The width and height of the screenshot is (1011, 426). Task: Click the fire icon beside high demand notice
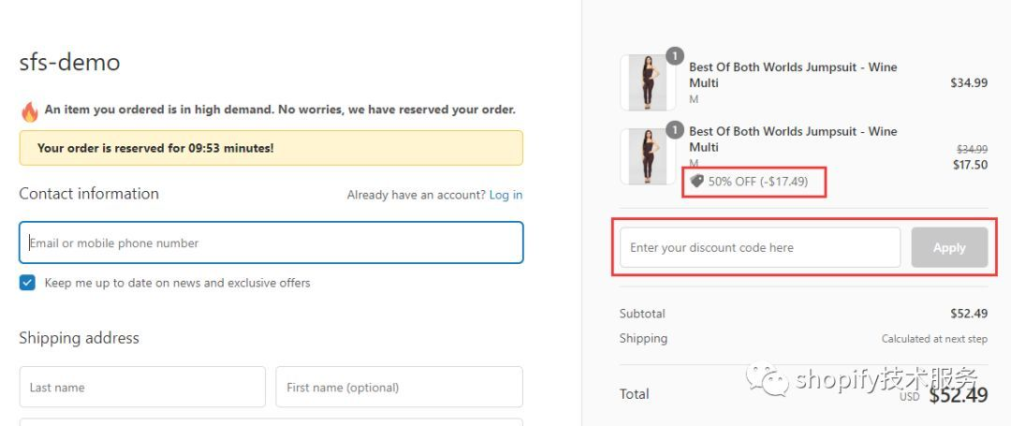[x=29, y=111]
